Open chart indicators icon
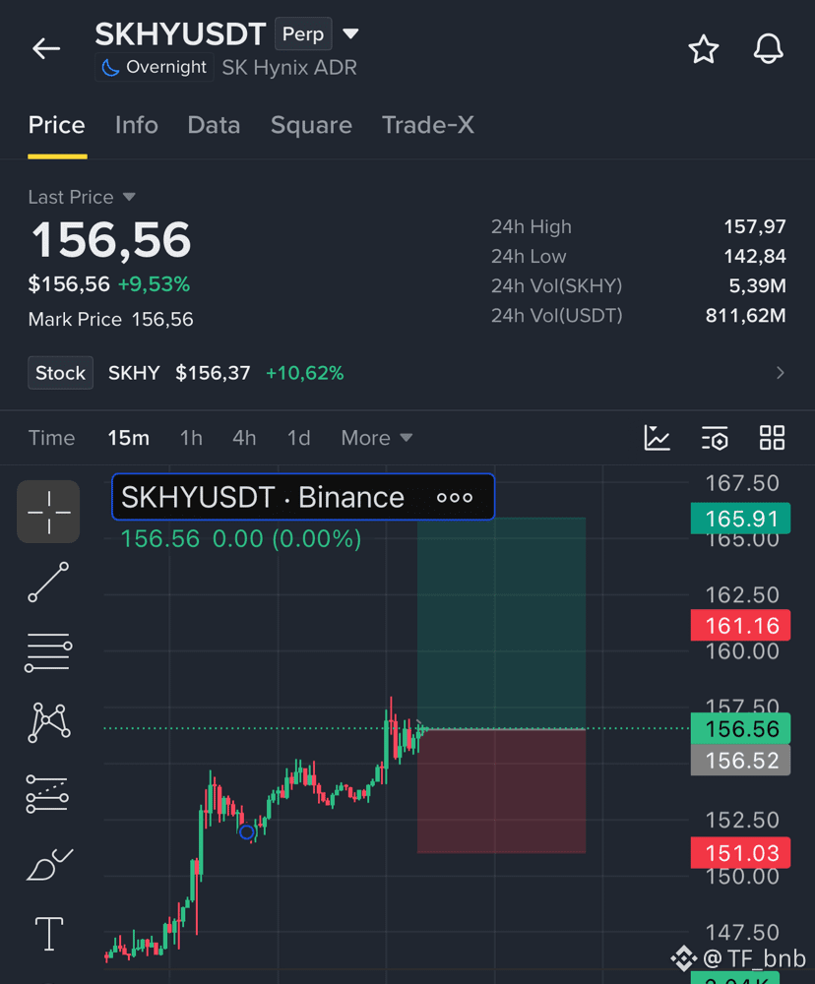 point(657,438)
